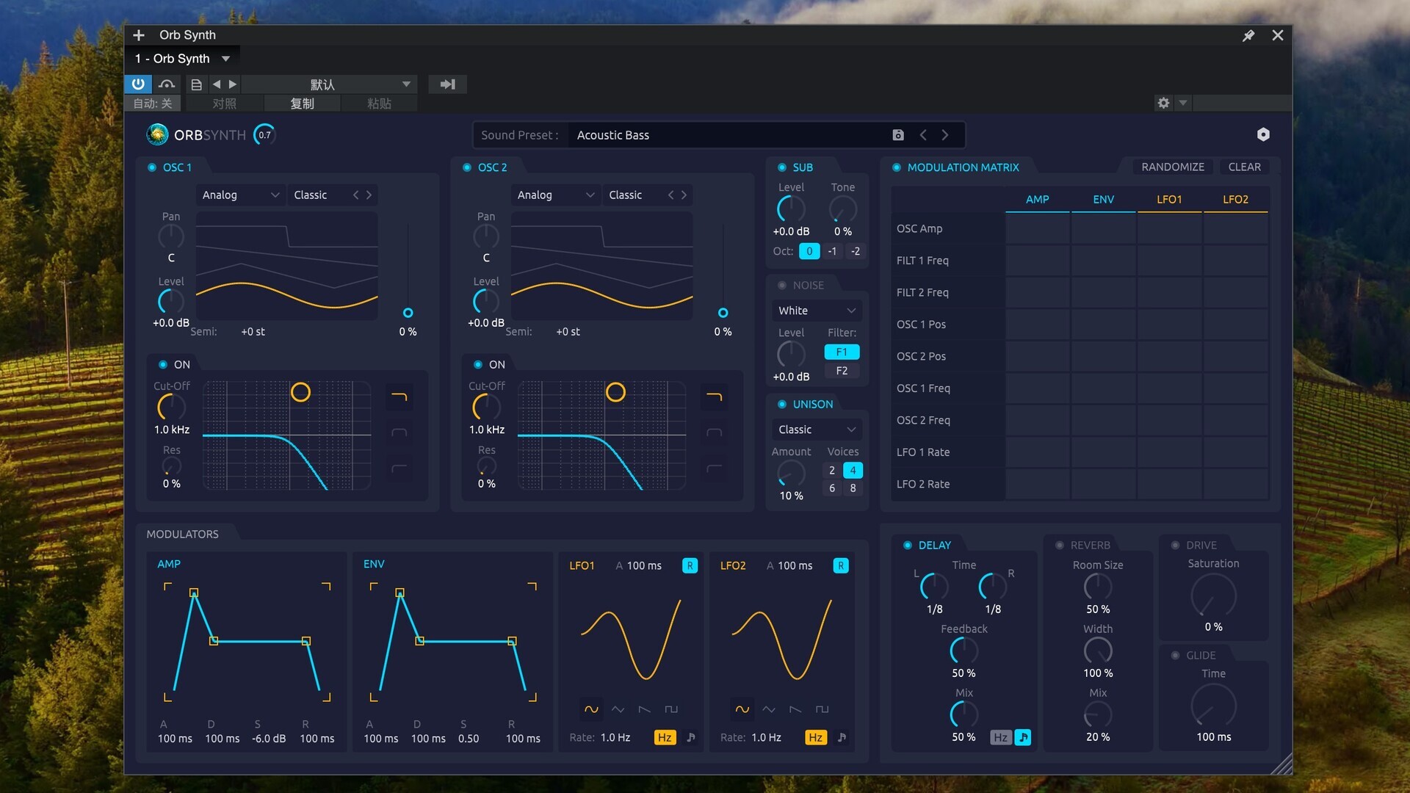
Task: Select the ENV matrix column header
Action: [x=1103, y=200]
